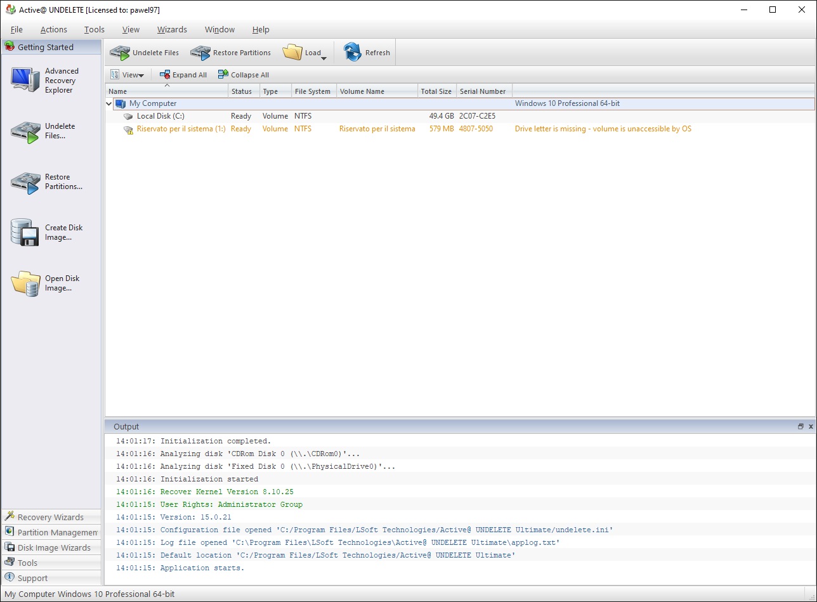Click the Collapse All icon
The height and width of the screenshot is (602, 817).
pos(223,75)
